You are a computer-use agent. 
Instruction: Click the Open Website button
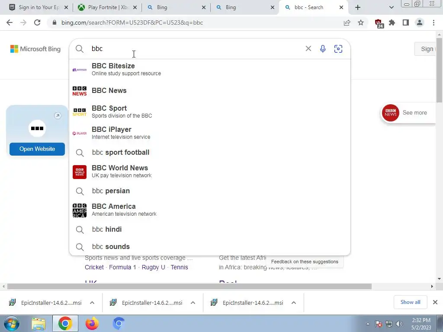37,149
